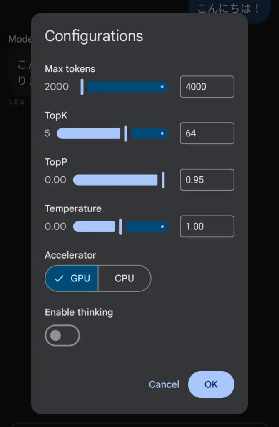279x427 pixels.
Task: Click the TopK slider handle
Action: tap(126, 133)
